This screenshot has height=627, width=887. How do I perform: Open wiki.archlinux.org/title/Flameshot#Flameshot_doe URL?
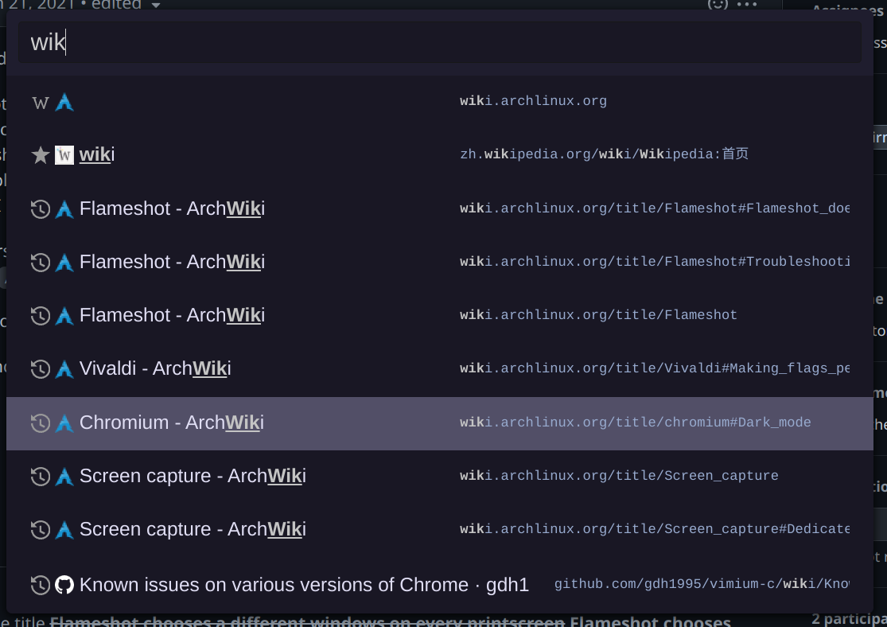pyautogui.click(x=655, y=208)
